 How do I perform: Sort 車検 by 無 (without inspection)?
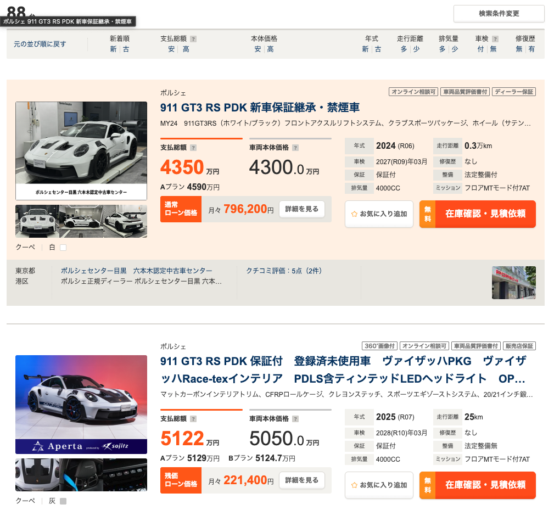pyautogui.click(x=493, y=49)
